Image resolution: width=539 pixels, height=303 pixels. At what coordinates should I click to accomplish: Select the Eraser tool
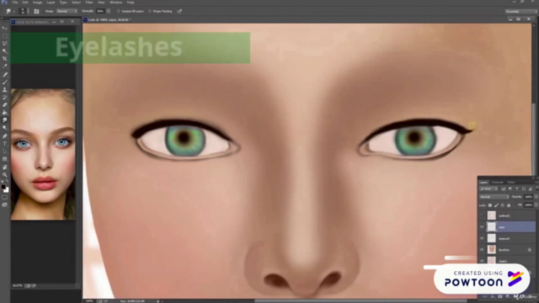point(5,104)
